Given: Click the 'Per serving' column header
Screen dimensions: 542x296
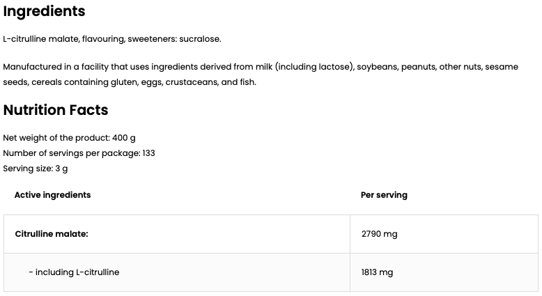Looking at the screenshot, I should pos(384,195).
